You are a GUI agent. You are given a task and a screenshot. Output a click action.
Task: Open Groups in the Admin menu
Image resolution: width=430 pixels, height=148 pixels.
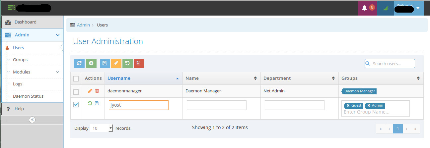20,60
